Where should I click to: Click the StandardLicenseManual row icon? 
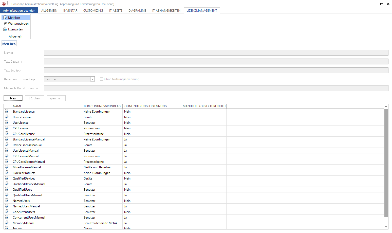pyautogui.click(x=7, y=139)
